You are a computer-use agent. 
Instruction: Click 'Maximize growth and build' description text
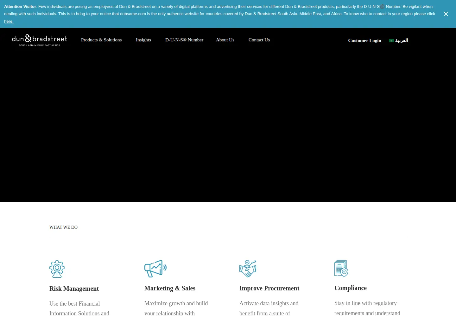click(x=176, y=303)
